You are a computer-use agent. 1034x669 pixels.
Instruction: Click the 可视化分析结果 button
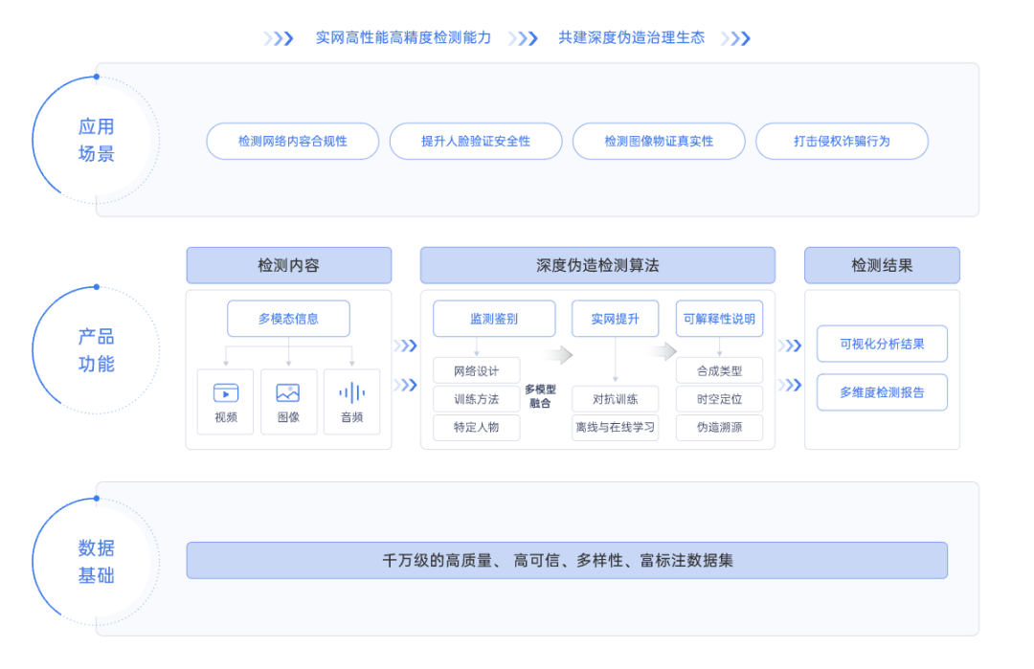(882, 344)
